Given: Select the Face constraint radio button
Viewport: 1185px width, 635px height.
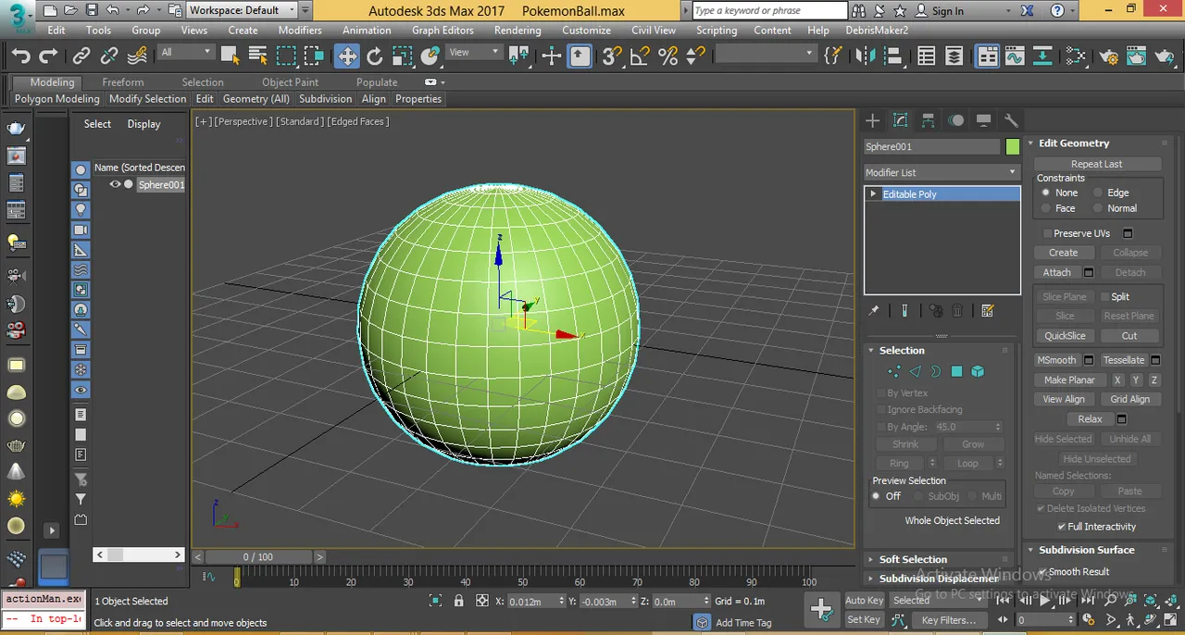Looking at the screenshot, I should pyautogui.click(x=1045, y=208).
